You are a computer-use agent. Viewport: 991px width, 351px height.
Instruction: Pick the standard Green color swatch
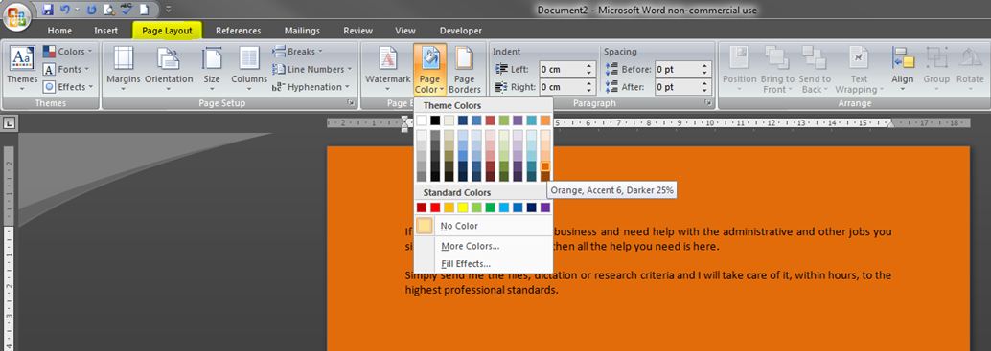pyautogui.click(x=490, y=208)
